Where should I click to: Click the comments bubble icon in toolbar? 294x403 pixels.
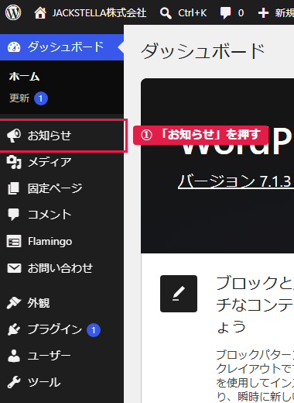225,13
